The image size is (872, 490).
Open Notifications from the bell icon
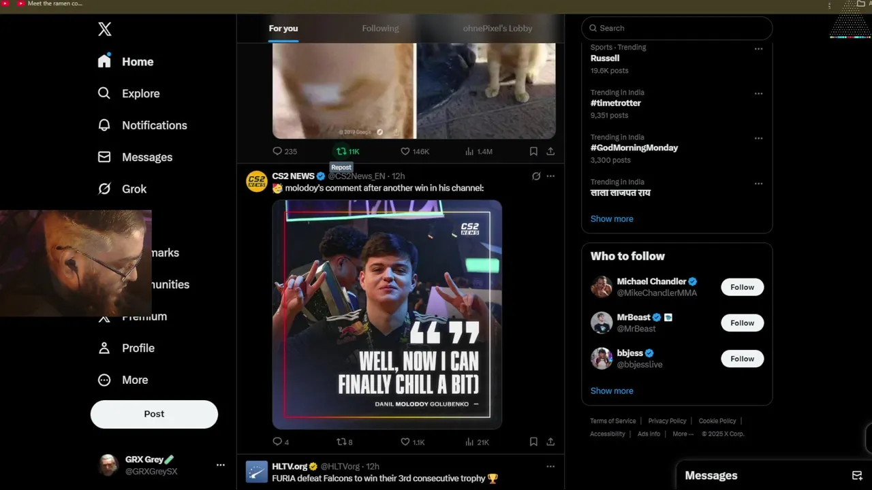pos(104,125)
